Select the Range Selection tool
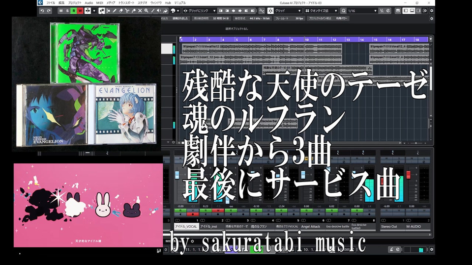This screenshot has height=265, width=472. point(108,11)
